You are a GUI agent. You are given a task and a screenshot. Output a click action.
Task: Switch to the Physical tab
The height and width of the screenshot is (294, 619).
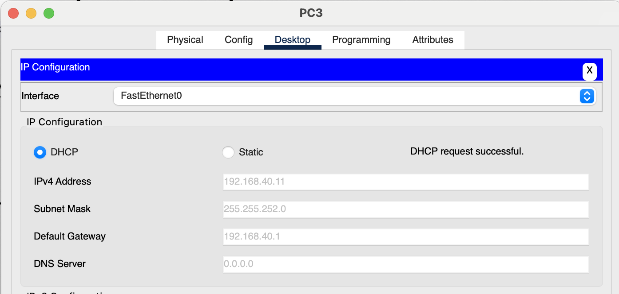click(185, 40)
